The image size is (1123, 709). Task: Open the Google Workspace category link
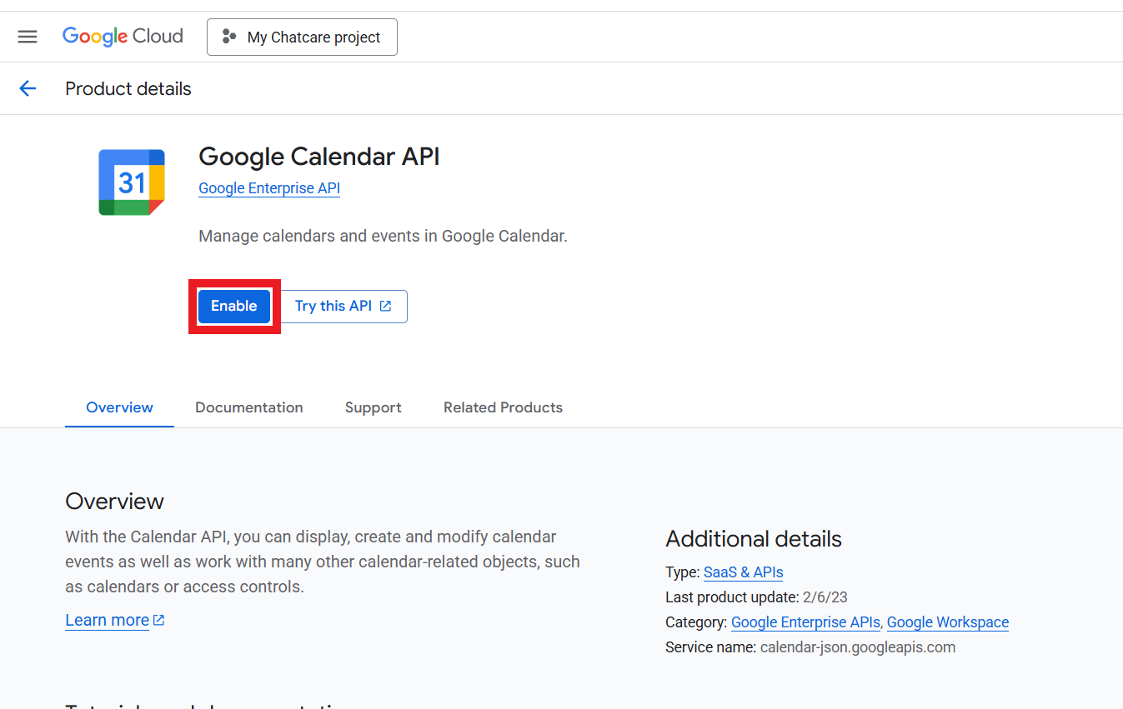point(948,622)
